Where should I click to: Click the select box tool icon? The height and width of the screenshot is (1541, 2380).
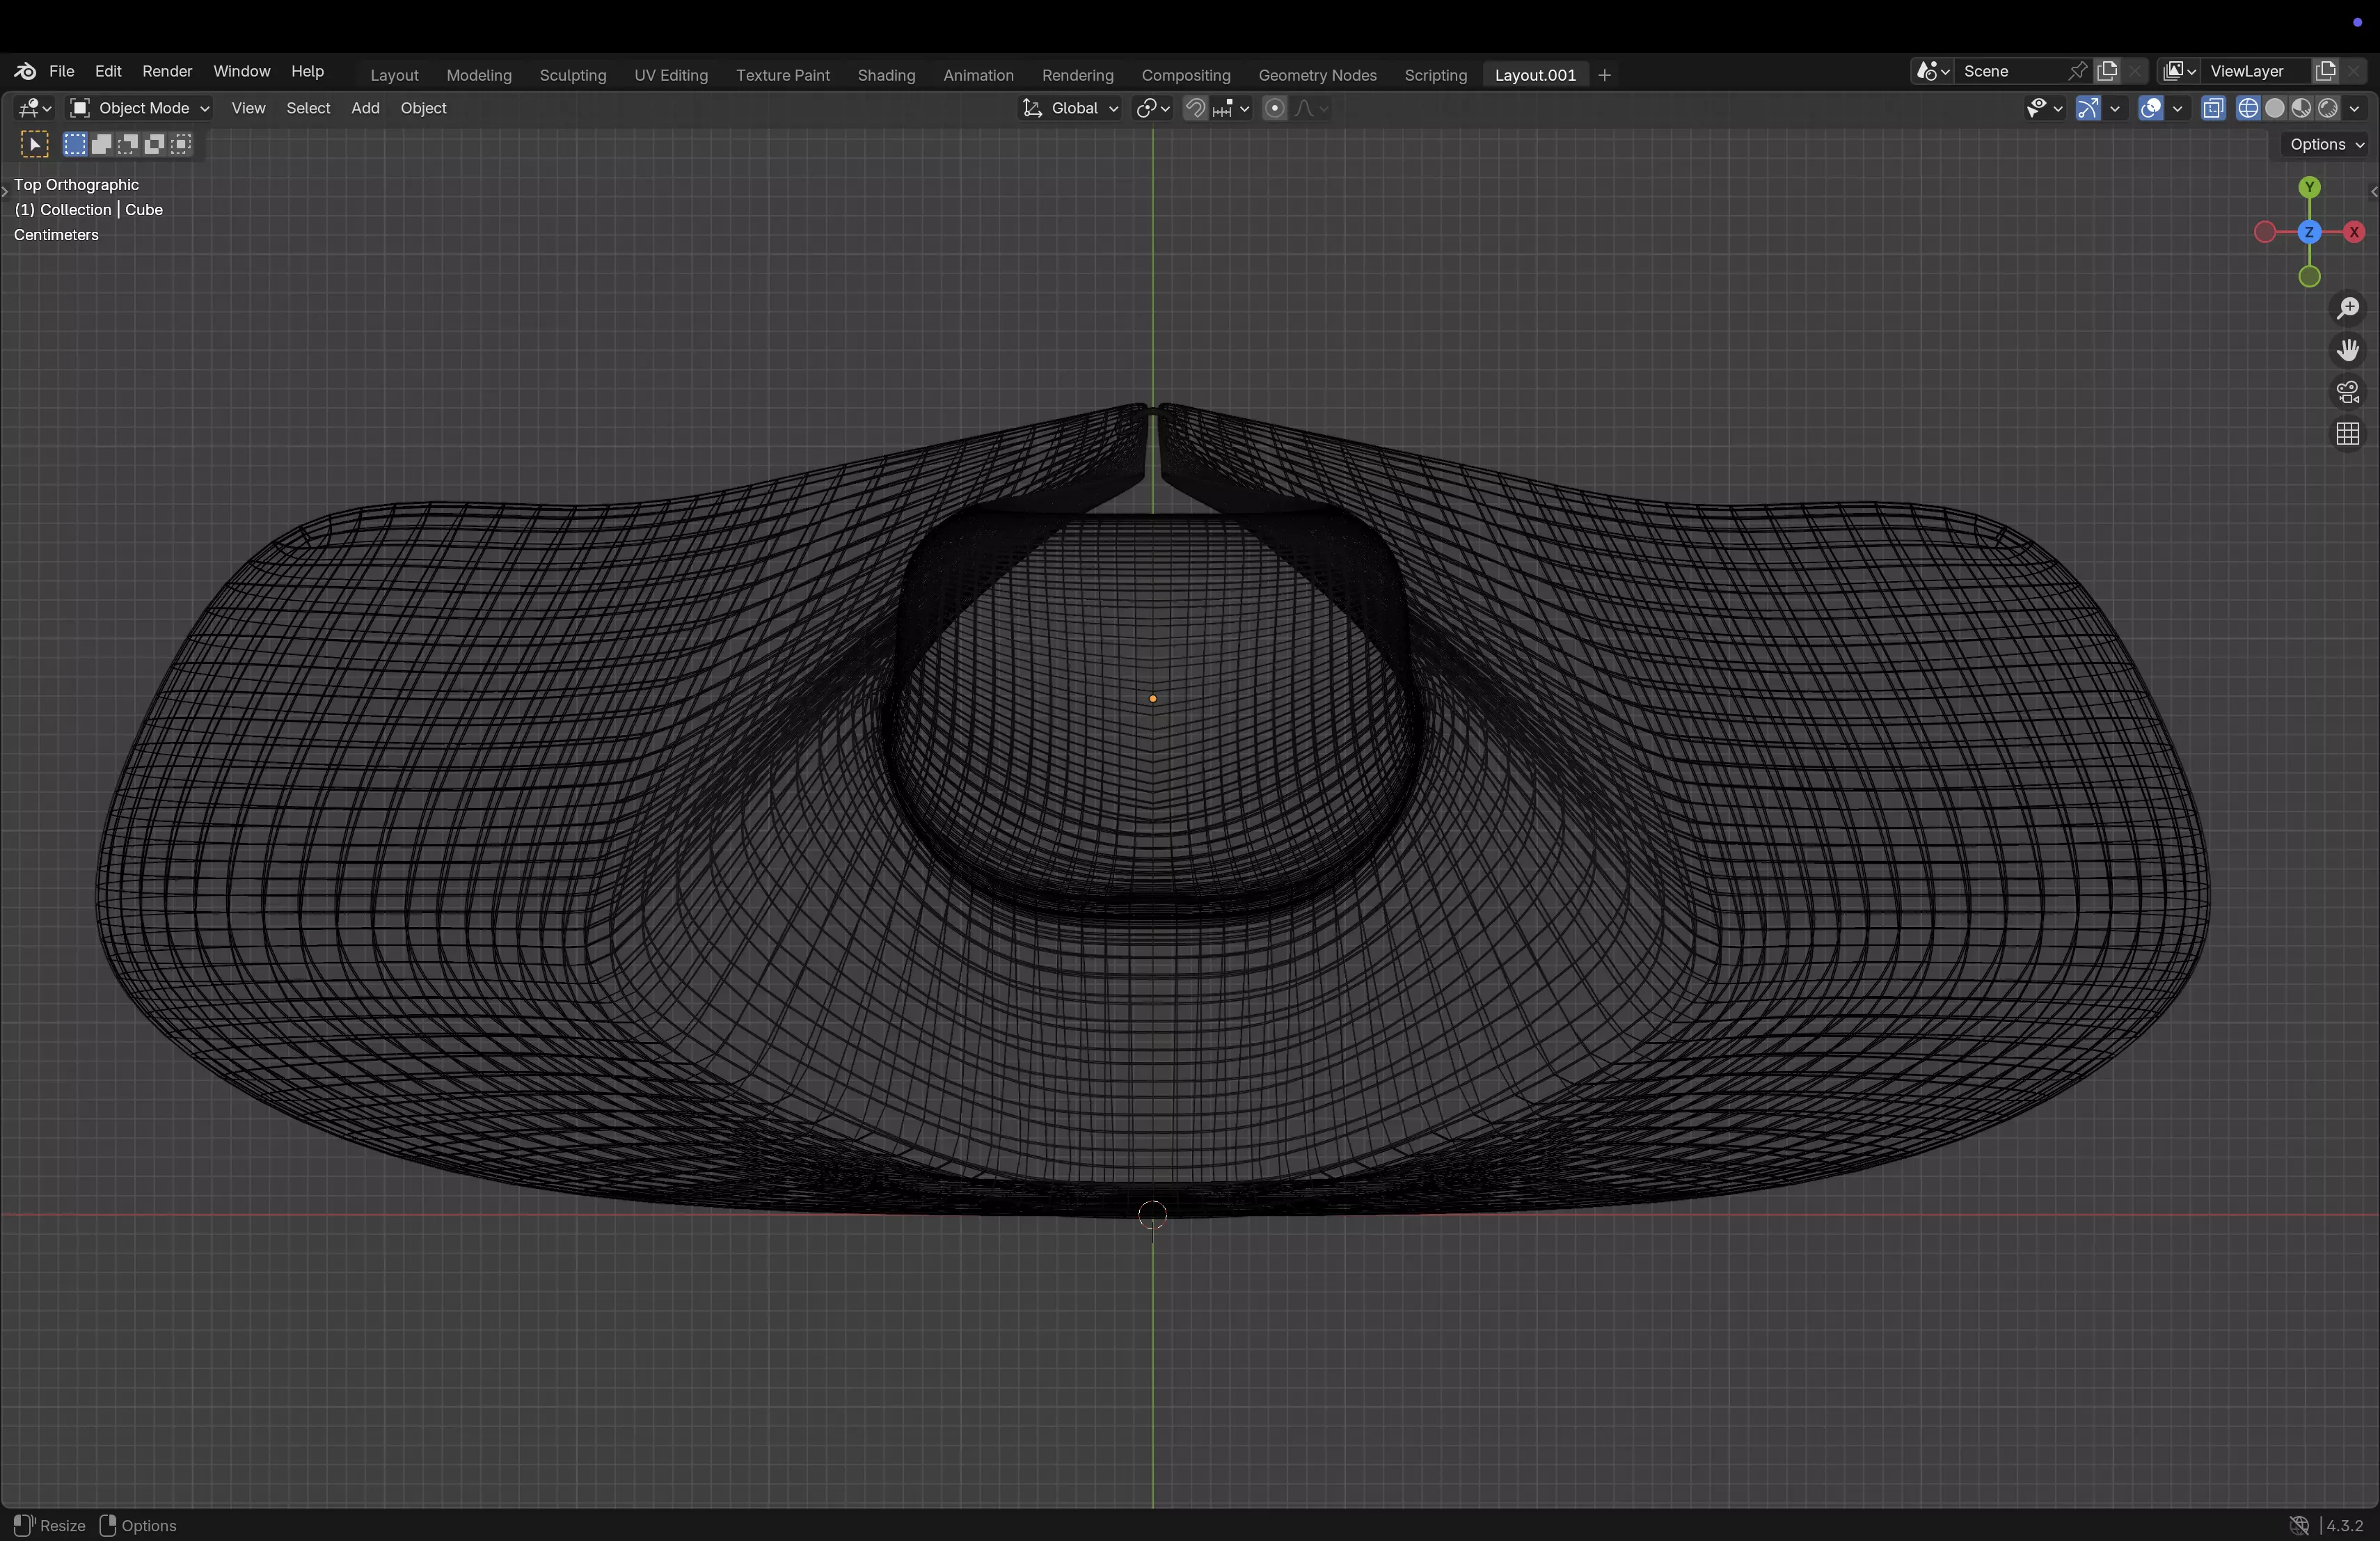click(x=34, y=144)
